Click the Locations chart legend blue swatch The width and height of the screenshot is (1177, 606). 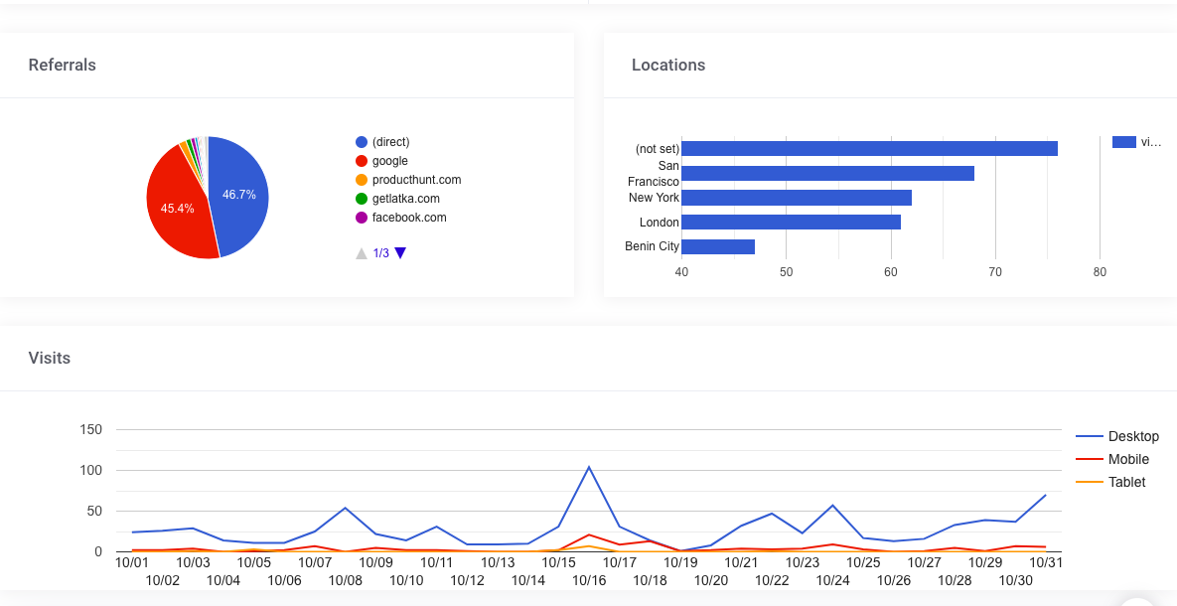coord(1123,142)
